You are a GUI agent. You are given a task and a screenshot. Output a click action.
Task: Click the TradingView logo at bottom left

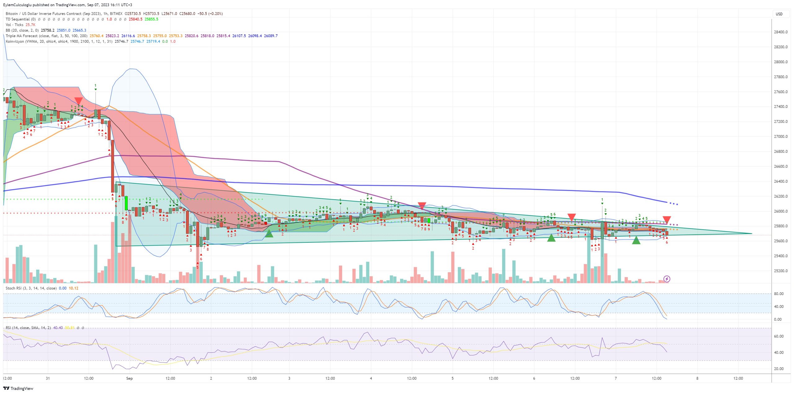pos(18,388)
